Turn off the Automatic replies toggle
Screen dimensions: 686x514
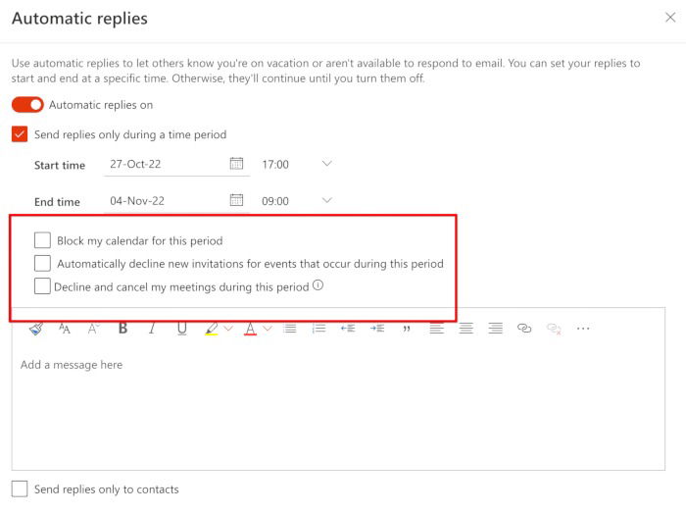pos(27,105)
